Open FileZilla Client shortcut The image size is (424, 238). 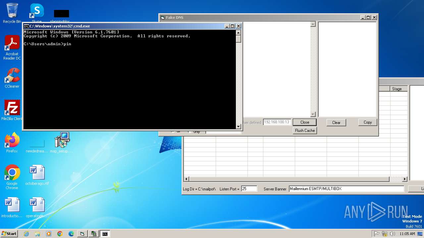(x=12, y=110)
